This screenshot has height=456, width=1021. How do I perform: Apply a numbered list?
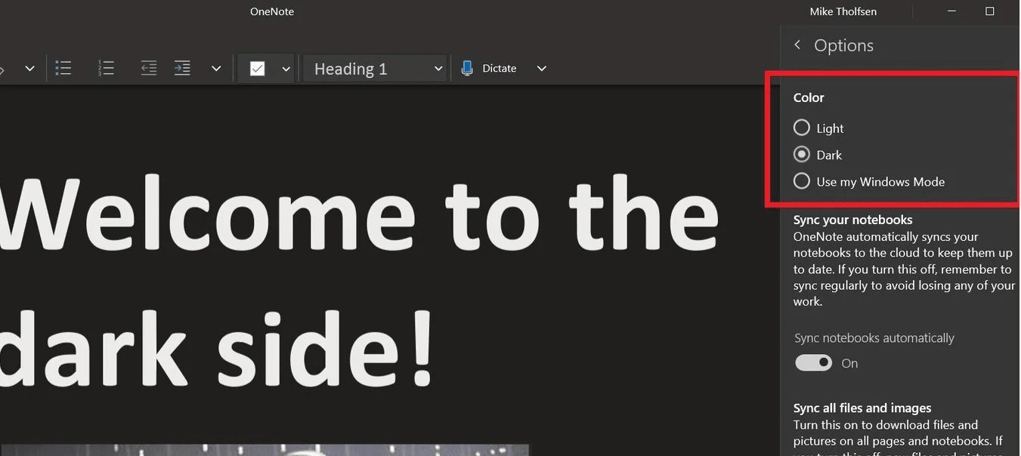click(106, 68)
